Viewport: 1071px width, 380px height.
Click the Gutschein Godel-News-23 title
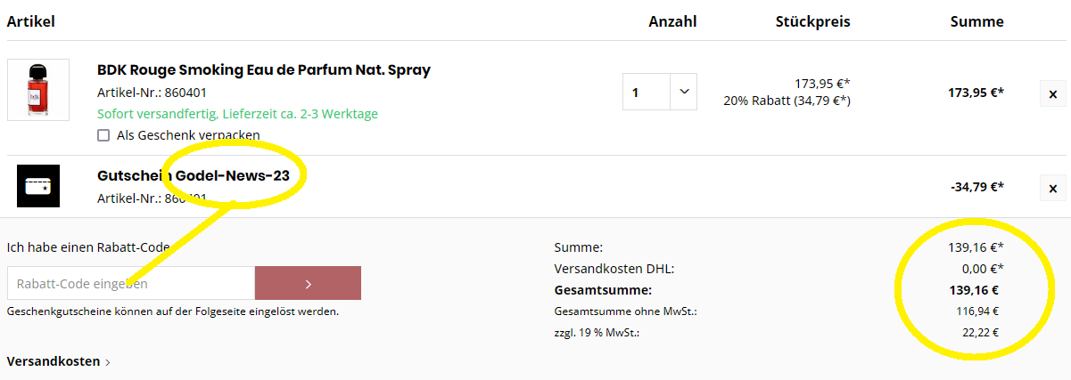tap(193, 175)
